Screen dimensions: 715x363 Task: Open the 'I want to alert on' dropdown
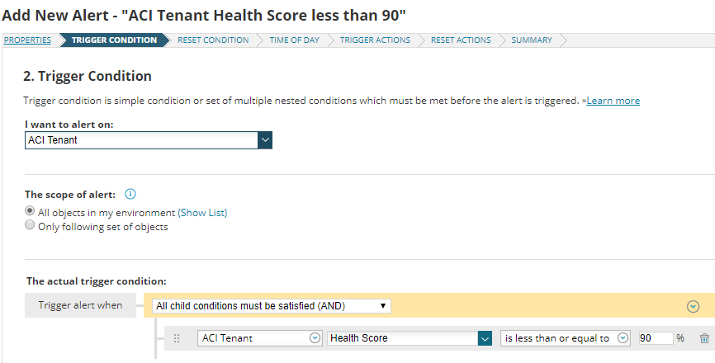click(264, 140)
